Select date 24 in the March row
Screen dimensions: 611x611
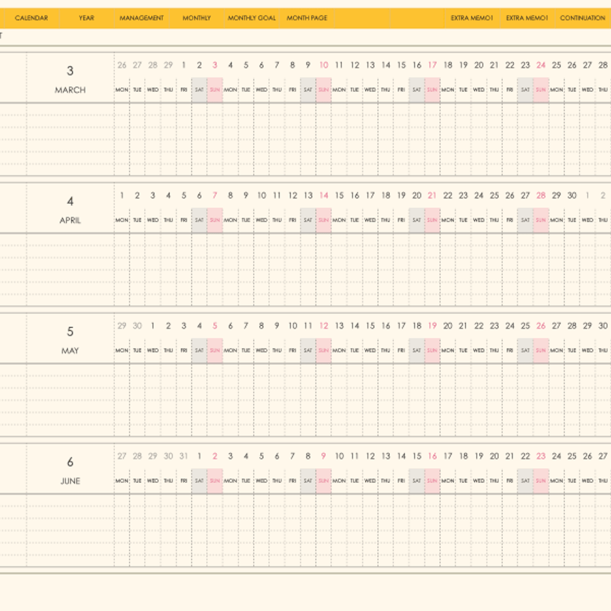click(541, 65)
